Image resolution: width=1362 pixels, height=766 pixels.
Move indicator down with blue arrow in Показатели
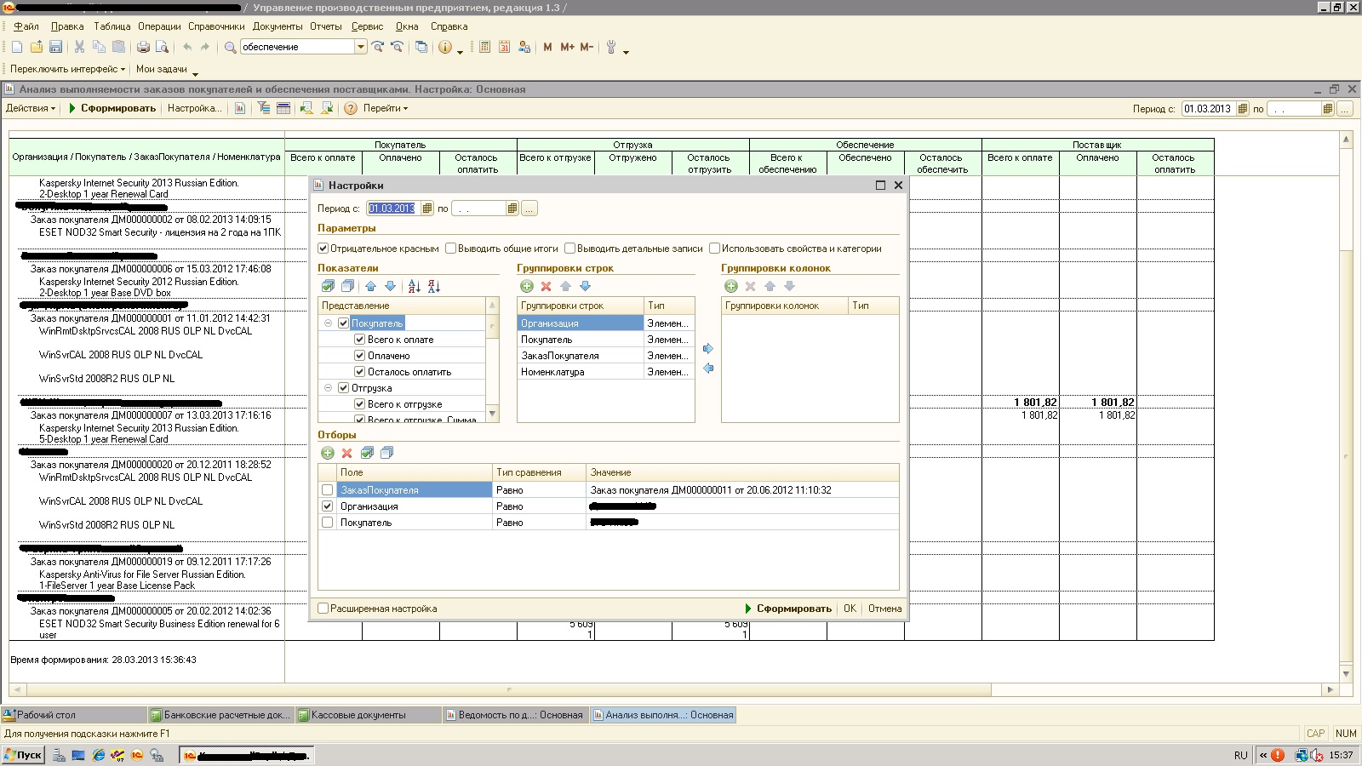pos(390,286)
